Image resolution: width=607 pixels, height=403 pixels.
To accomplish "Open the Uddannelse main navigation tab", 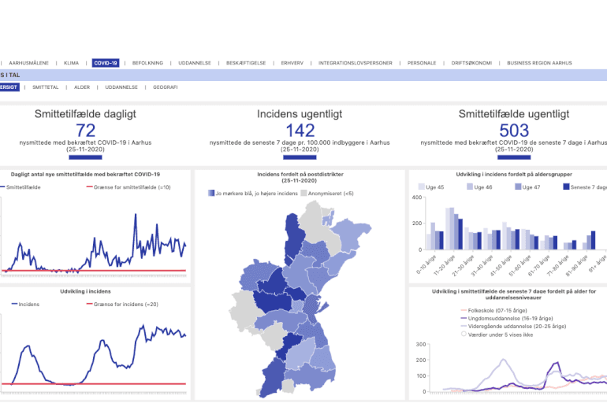I will click(x=194, y=63).
